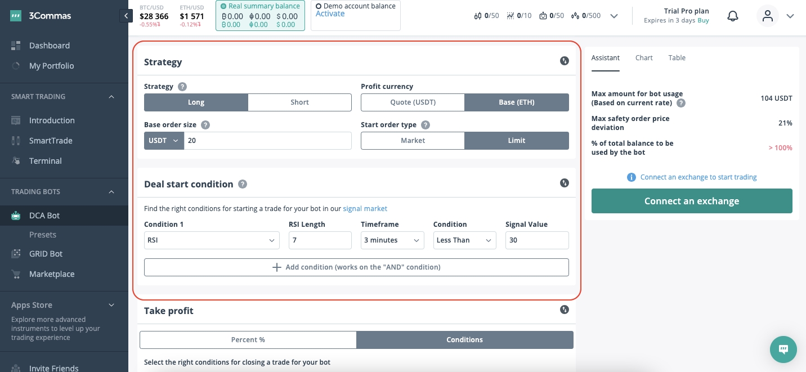806x372 pixels.
Task: Click the 3Commas logo
Action: (41, 16)
